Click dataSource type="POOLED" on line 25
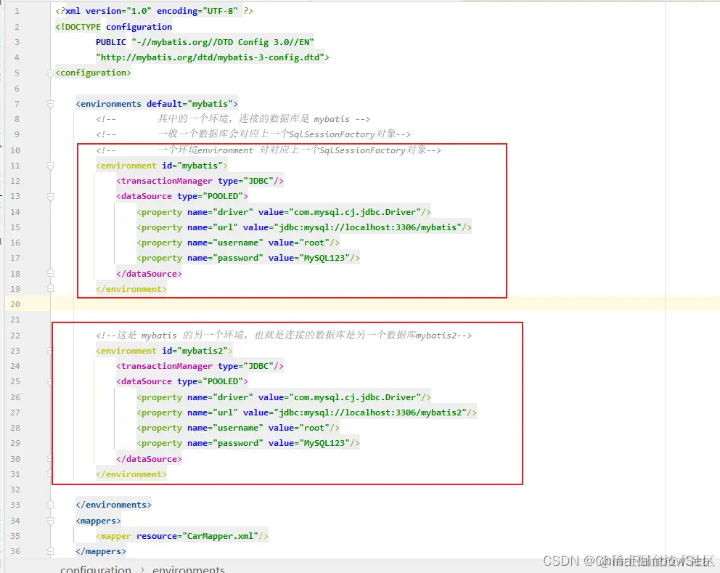Screen dimensions: 720x573 pos(182,381)
